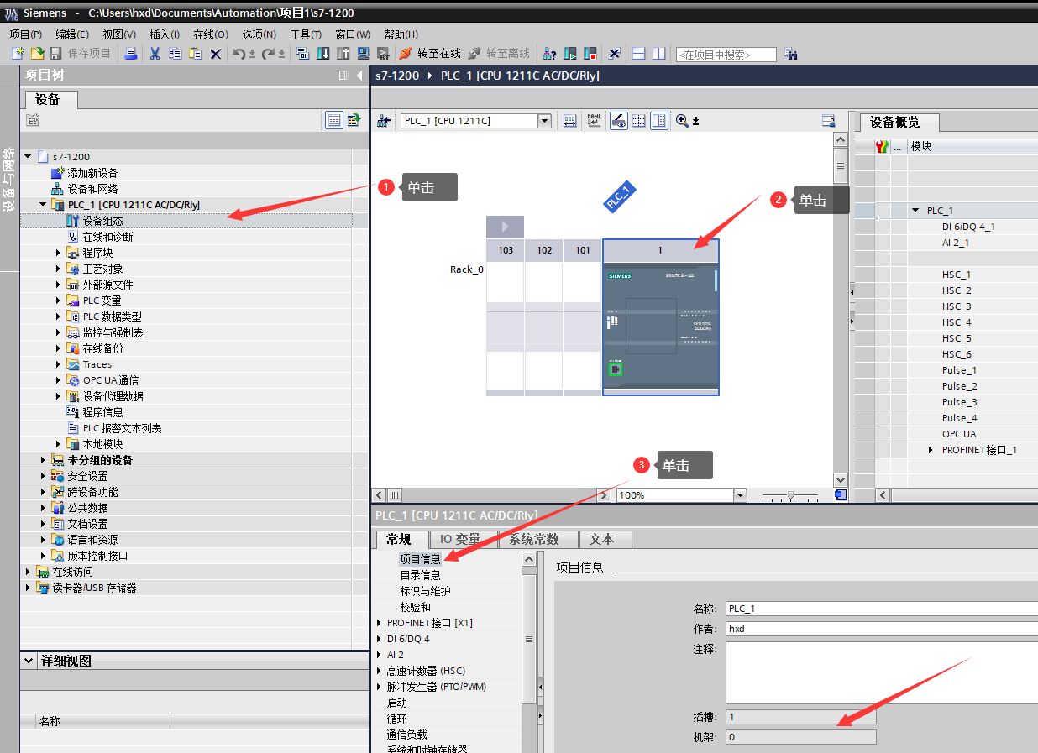Screen dimensions: 1038x753
Task: Open the device selector dropdown PLC_1 [CPU 1211C]
Action: pyautogui.click(x=545, y=121)
